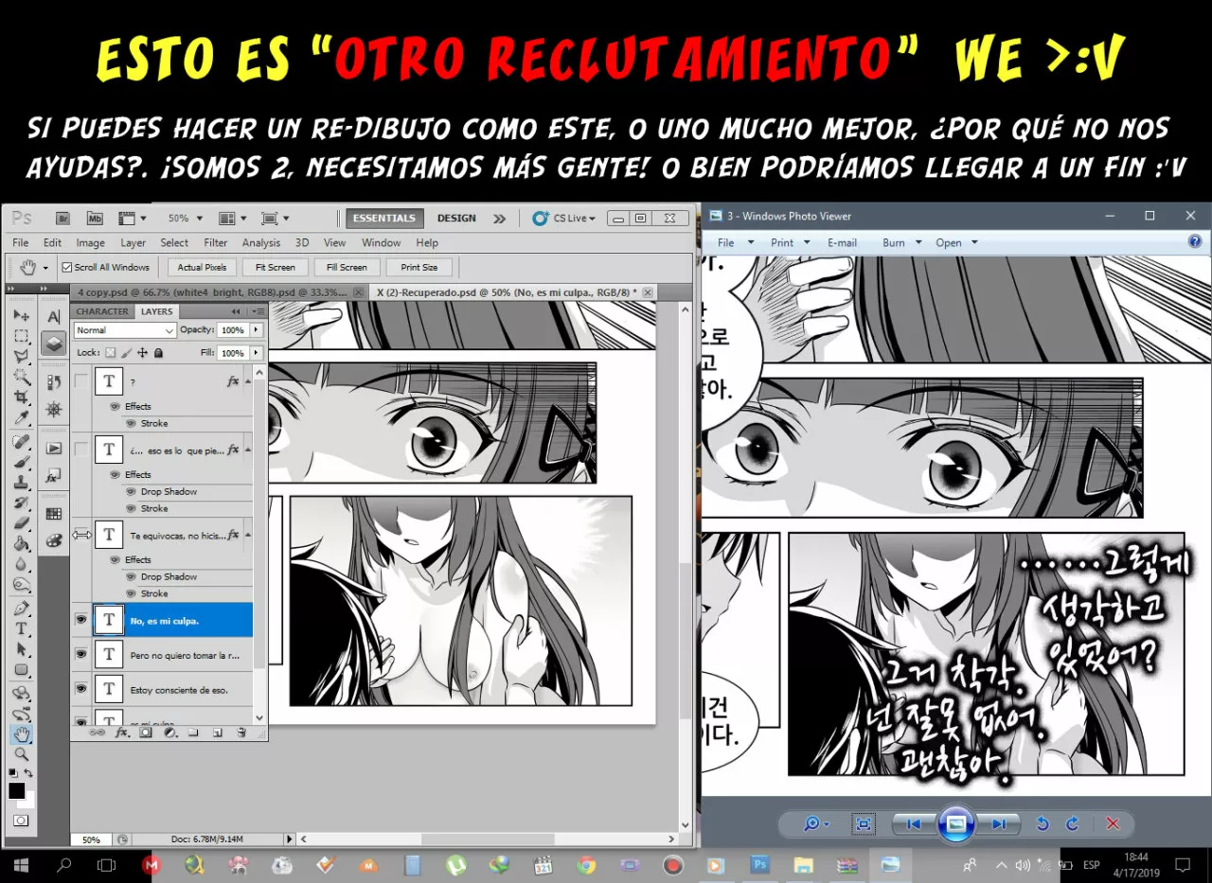Select the Crop tool
Viewport: 1212px width, 883px height.
(x=21, y=397)
